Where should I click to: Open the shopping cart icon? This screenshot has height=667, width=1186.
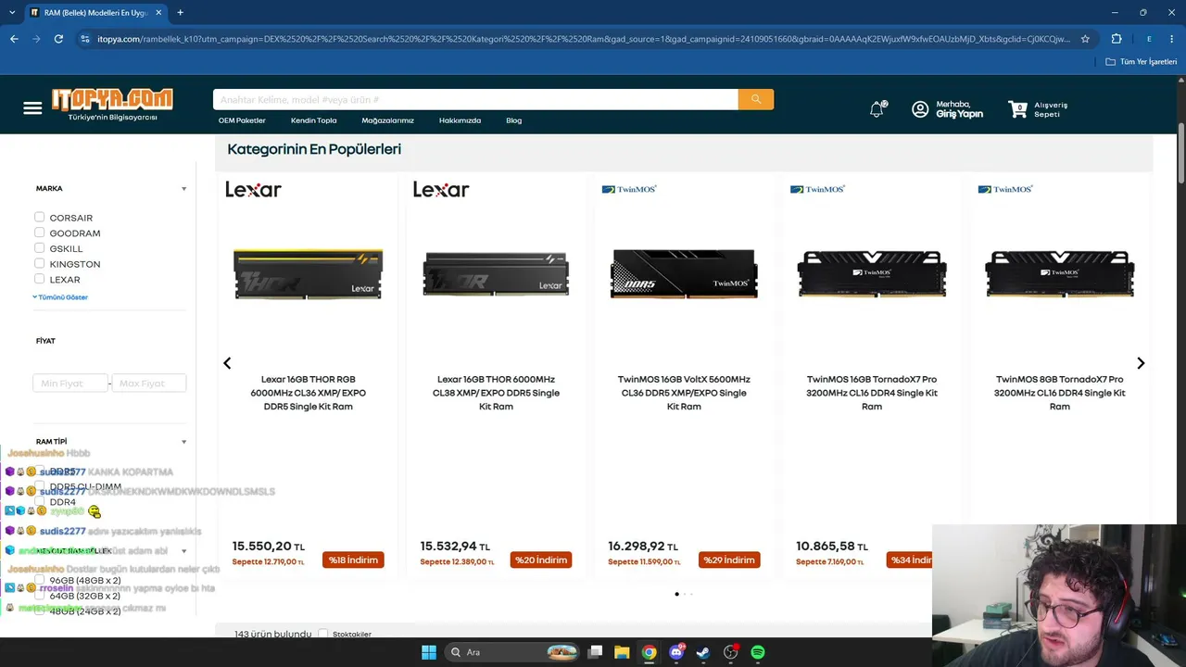coord(1018,108)
